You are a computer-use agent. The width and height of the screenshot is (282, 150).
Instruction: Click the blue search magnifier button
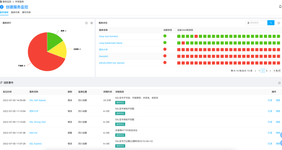[271, 23]
